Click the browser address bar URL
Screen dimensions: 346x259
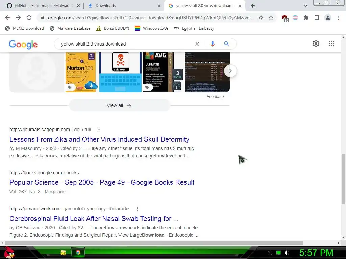coord(150,18)
